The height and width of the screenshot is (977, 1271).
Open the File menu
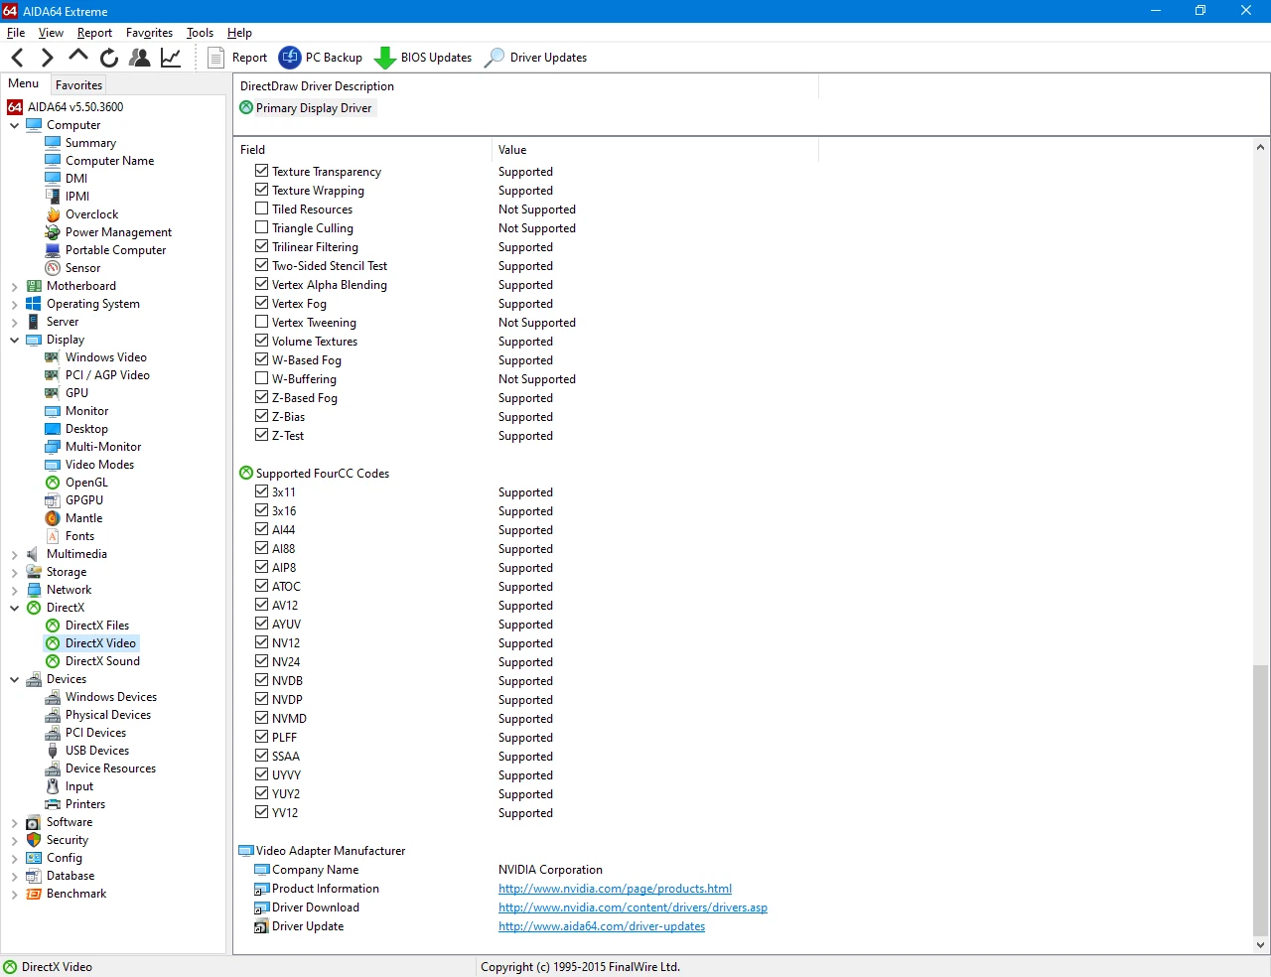coord(16,33)
